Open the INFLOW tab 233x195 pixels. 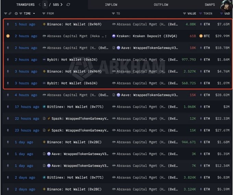[x=111, y=4]
